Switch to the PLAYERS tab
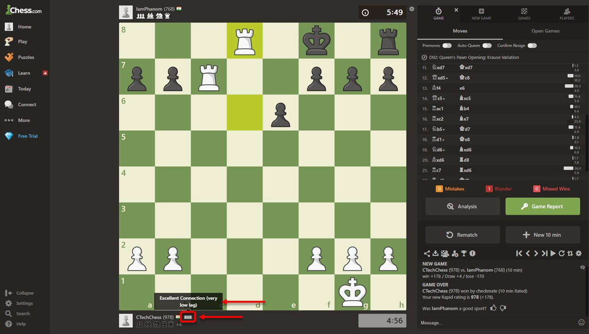589x334 pixels. pyautogui.click(x=567, y=14)
